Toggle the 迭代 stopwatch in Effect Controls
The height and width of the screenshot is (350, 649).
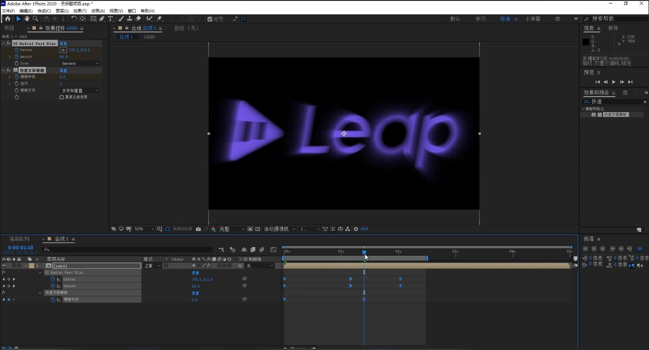(x=17, y=84)
